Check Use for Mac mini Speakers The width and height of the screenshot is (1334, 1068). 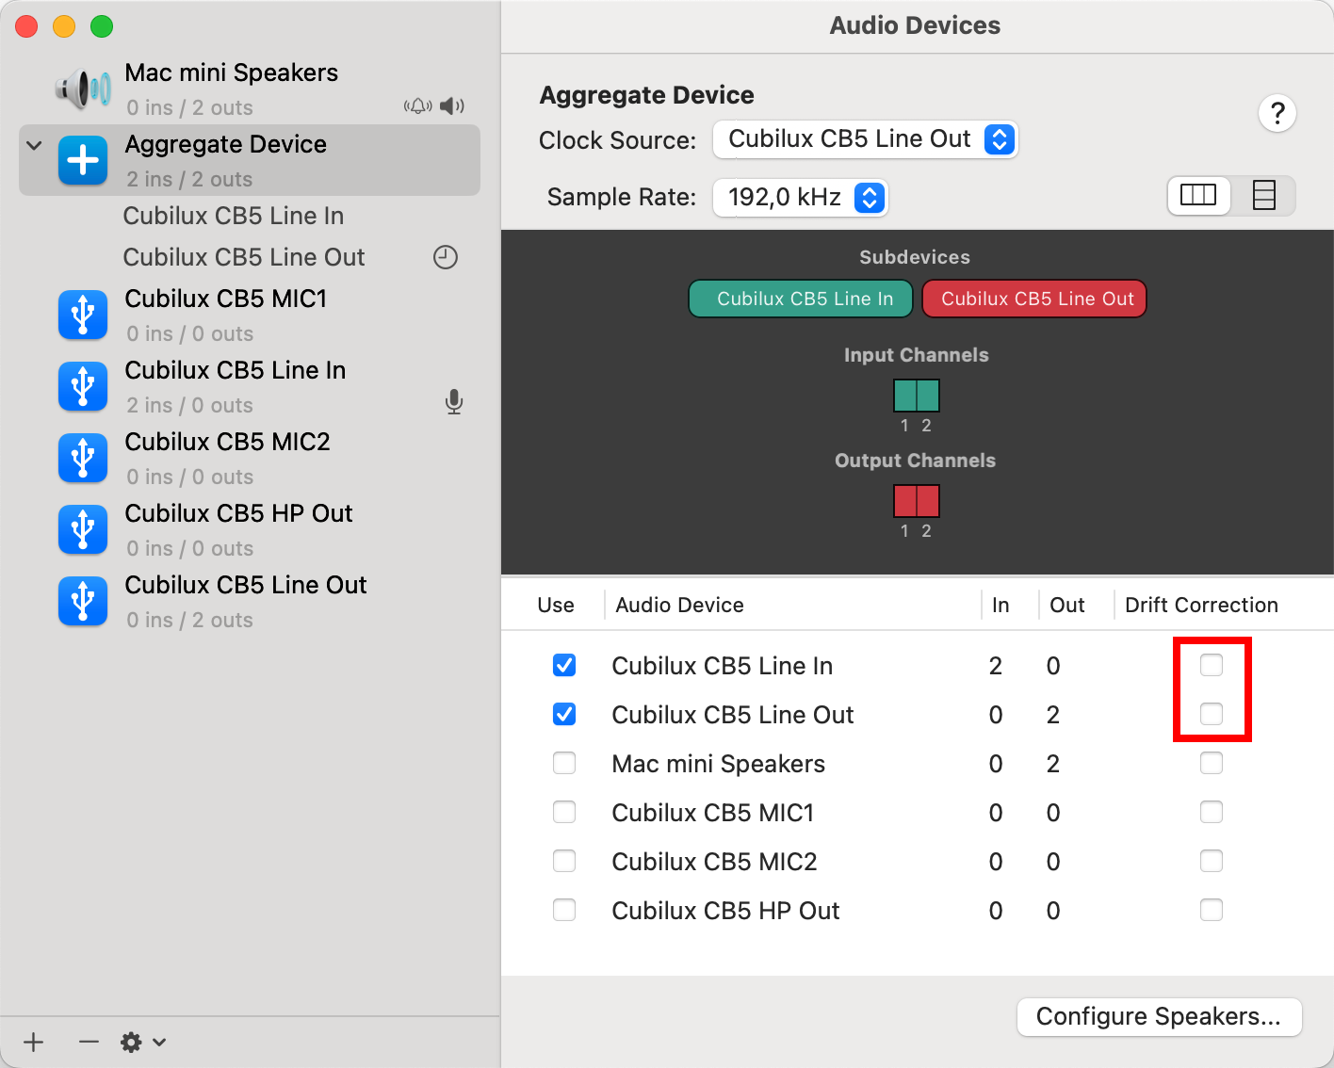click(x=564, y=763)
